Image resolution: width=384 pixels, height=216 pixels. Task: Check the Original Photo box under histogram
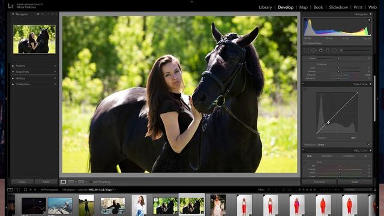point(305,43)
